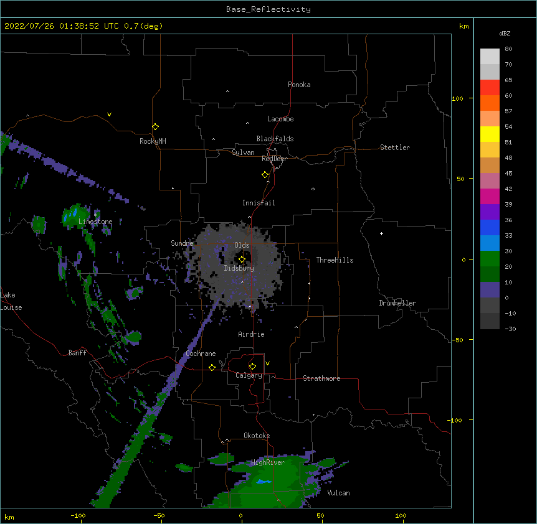
Task: Select the yellow 54-51 dBZ legend swatch
Action: [490, 134]
